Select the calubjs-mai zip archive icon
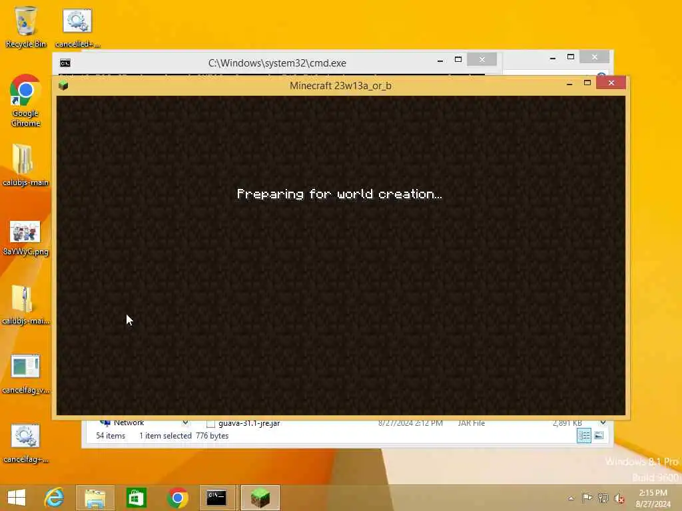Image resolution: width=682 pixels, height=511 pixels. point(26,304)
